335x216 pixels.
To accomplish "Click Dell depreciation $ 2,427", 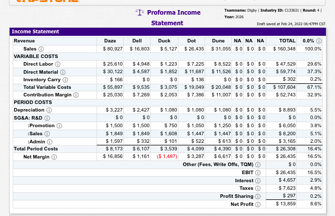I will [141, 110].
